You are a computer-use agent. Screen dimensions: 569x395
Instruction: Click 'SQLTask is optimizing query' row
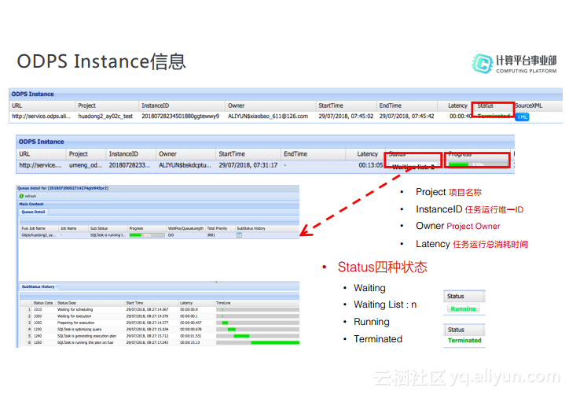coord(160,329)
